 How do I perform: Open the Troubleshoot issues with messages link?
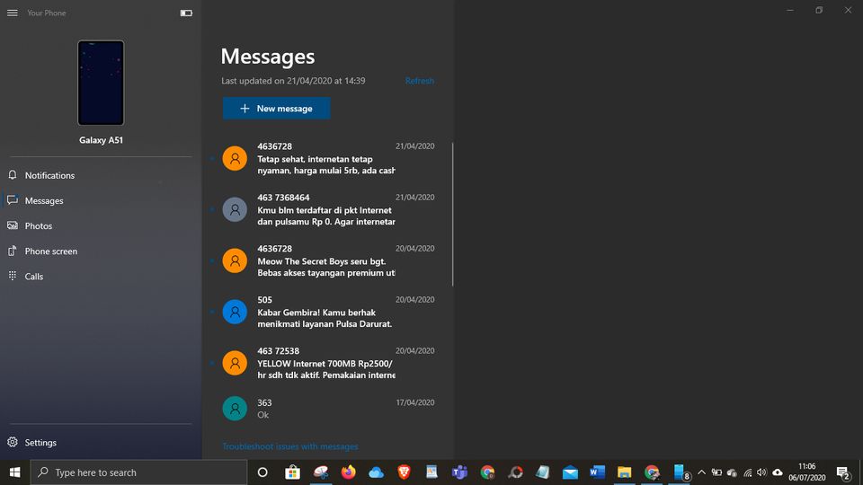coord(289,446)
